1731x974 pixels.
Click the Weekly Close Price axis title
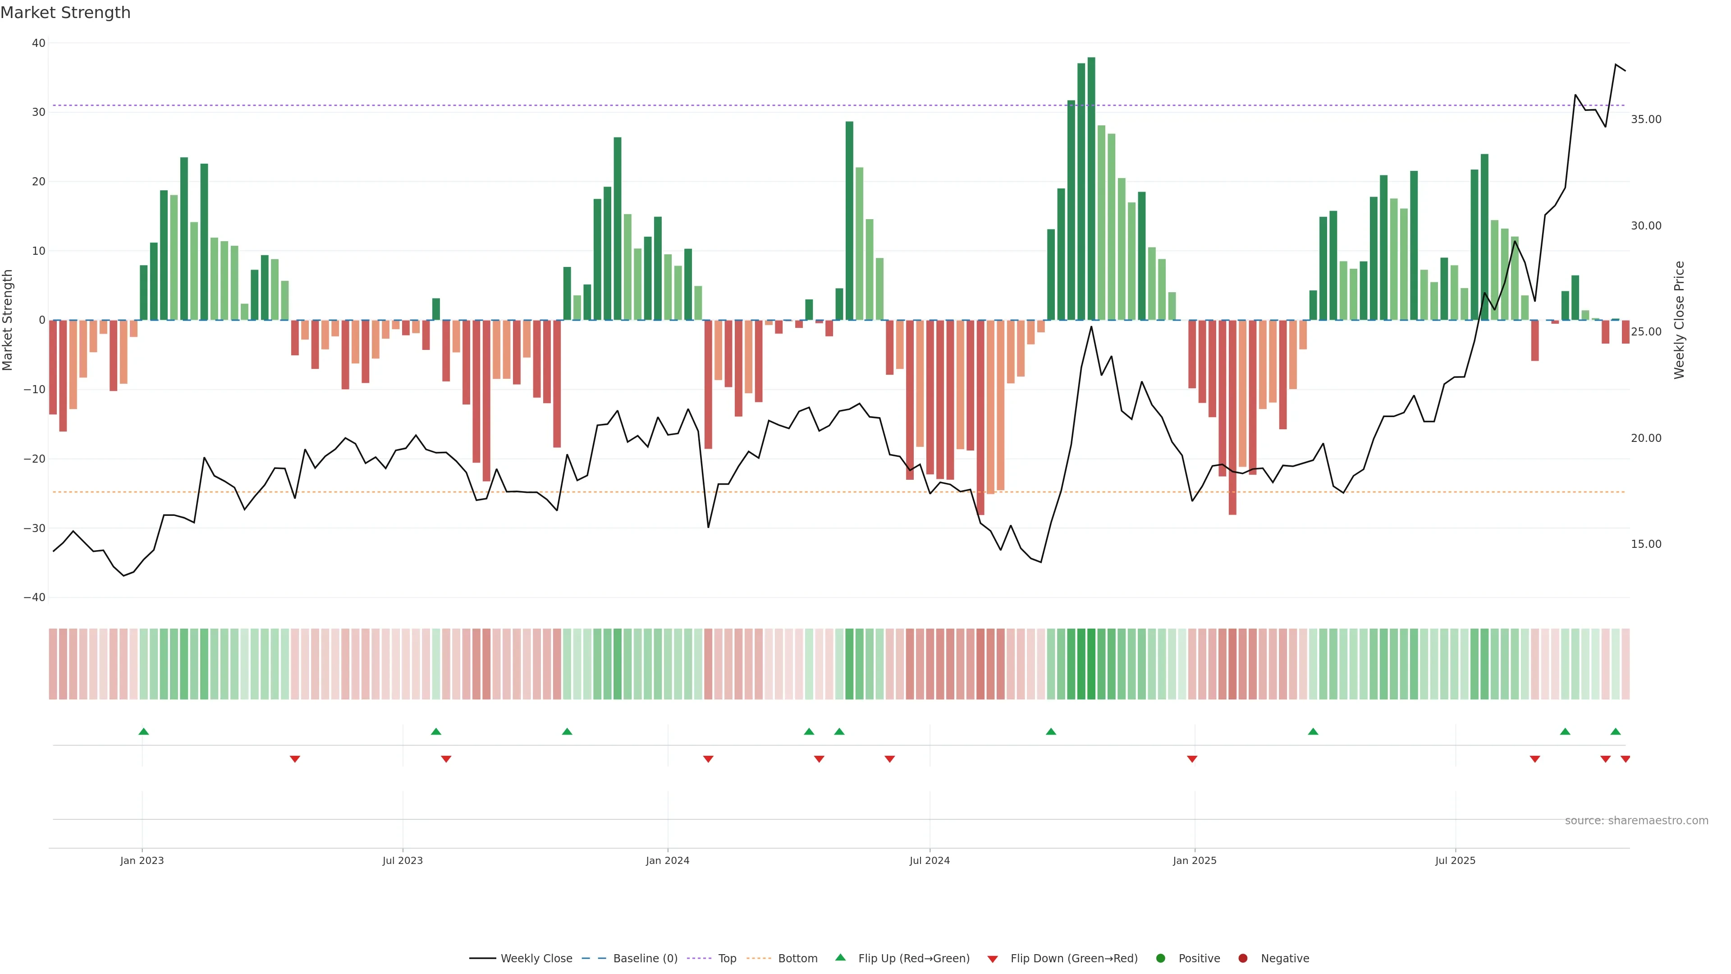tap(1679, 320)
